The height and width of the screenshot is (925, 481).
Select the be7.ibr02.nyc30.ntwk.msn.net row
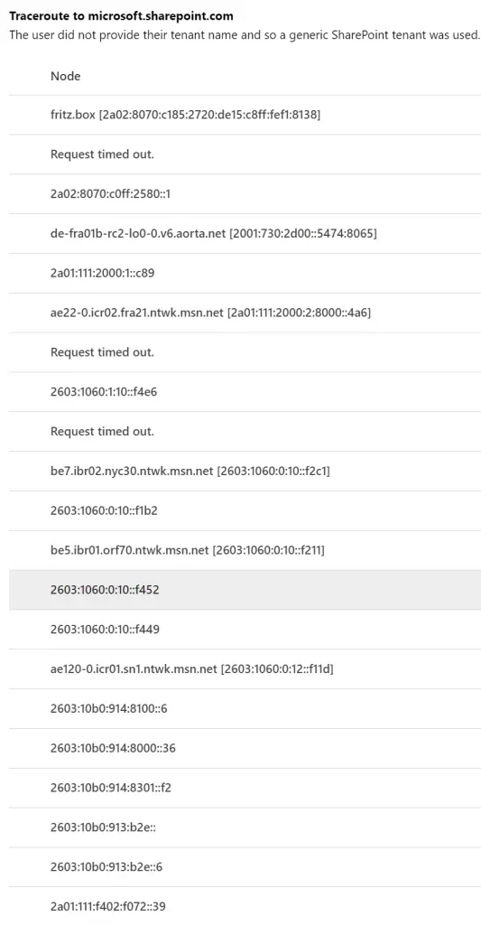pyautogui.click(x=245, y=471)
